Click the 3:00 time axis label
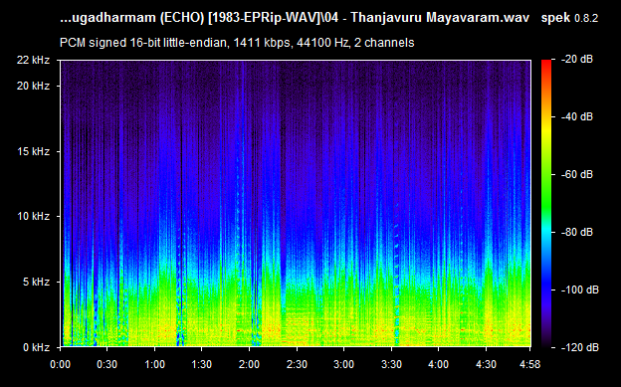Viewport: 621px width, 387px height. [343, 364]
